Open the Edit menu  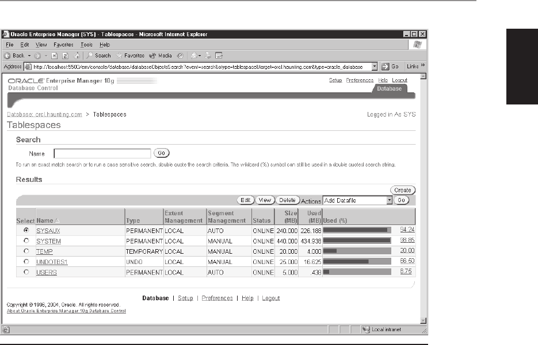click(25, 45)
